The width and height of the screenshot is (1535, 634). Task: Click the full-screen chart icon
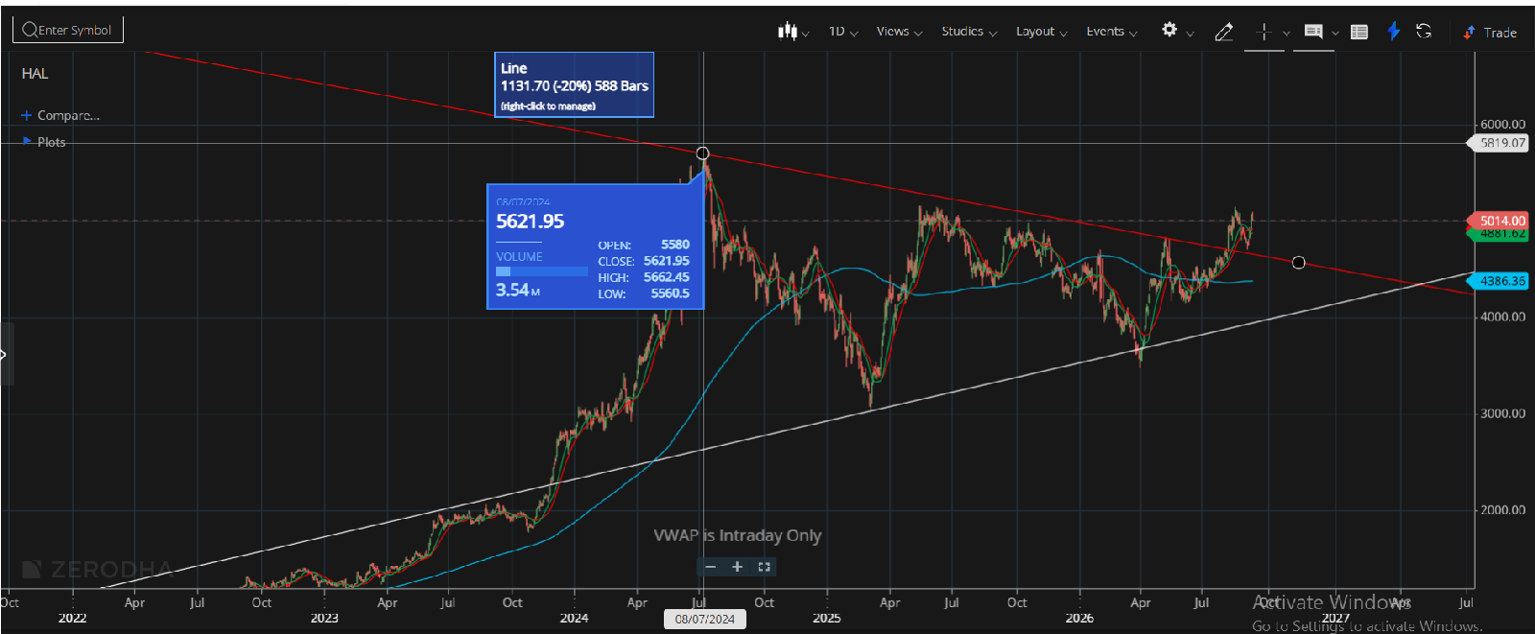coord(764,567)
